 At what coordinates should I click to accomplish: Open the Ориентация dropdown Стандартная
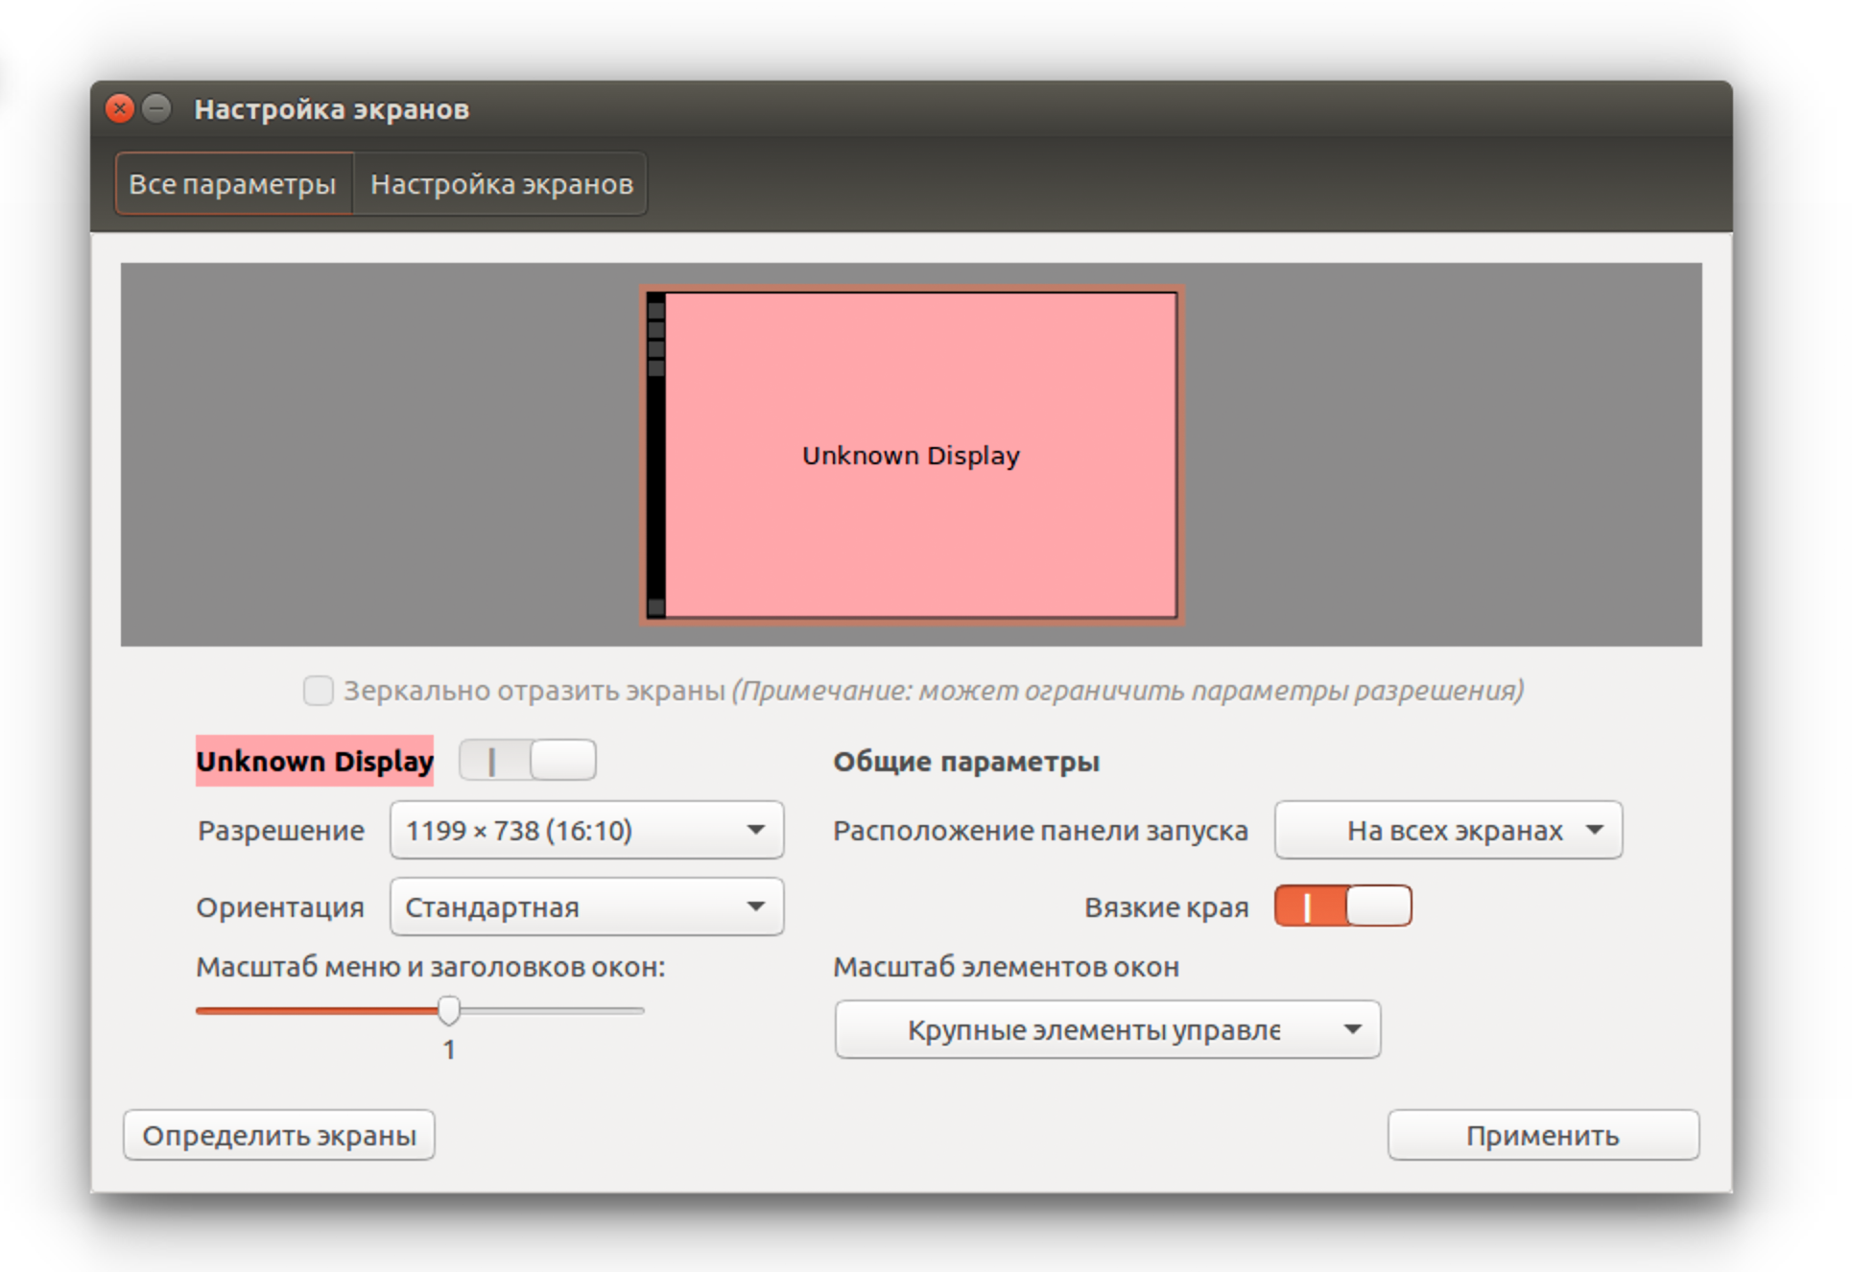click(586, 907)
